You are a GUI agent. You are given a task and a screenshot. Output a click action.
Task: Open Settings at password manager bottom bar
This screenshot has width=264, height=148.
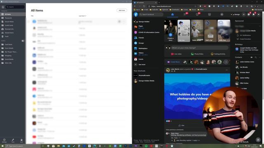(x=5, y=141)
